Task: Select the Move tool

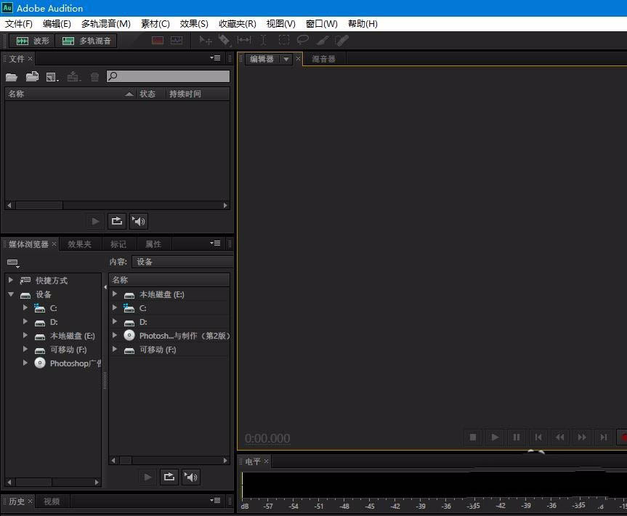Action: [x=205, y=41]
